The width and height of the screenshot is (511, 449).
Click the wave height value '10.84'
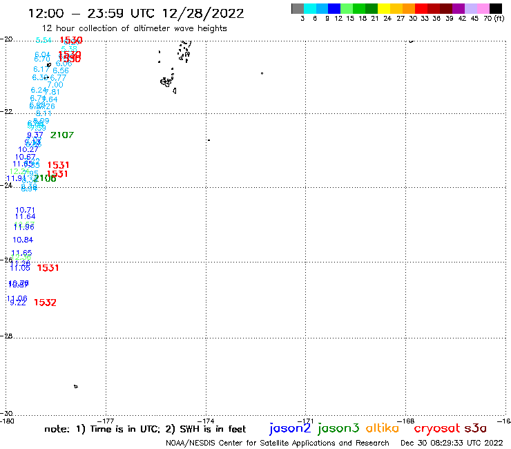23,240
